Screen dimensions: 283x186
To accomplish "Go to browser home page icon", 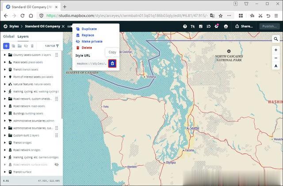I will point(31,16).
